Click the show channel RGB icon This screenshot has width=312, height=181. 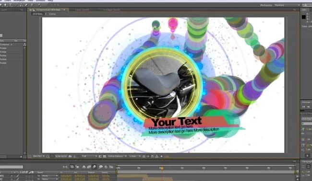(79, 157)
